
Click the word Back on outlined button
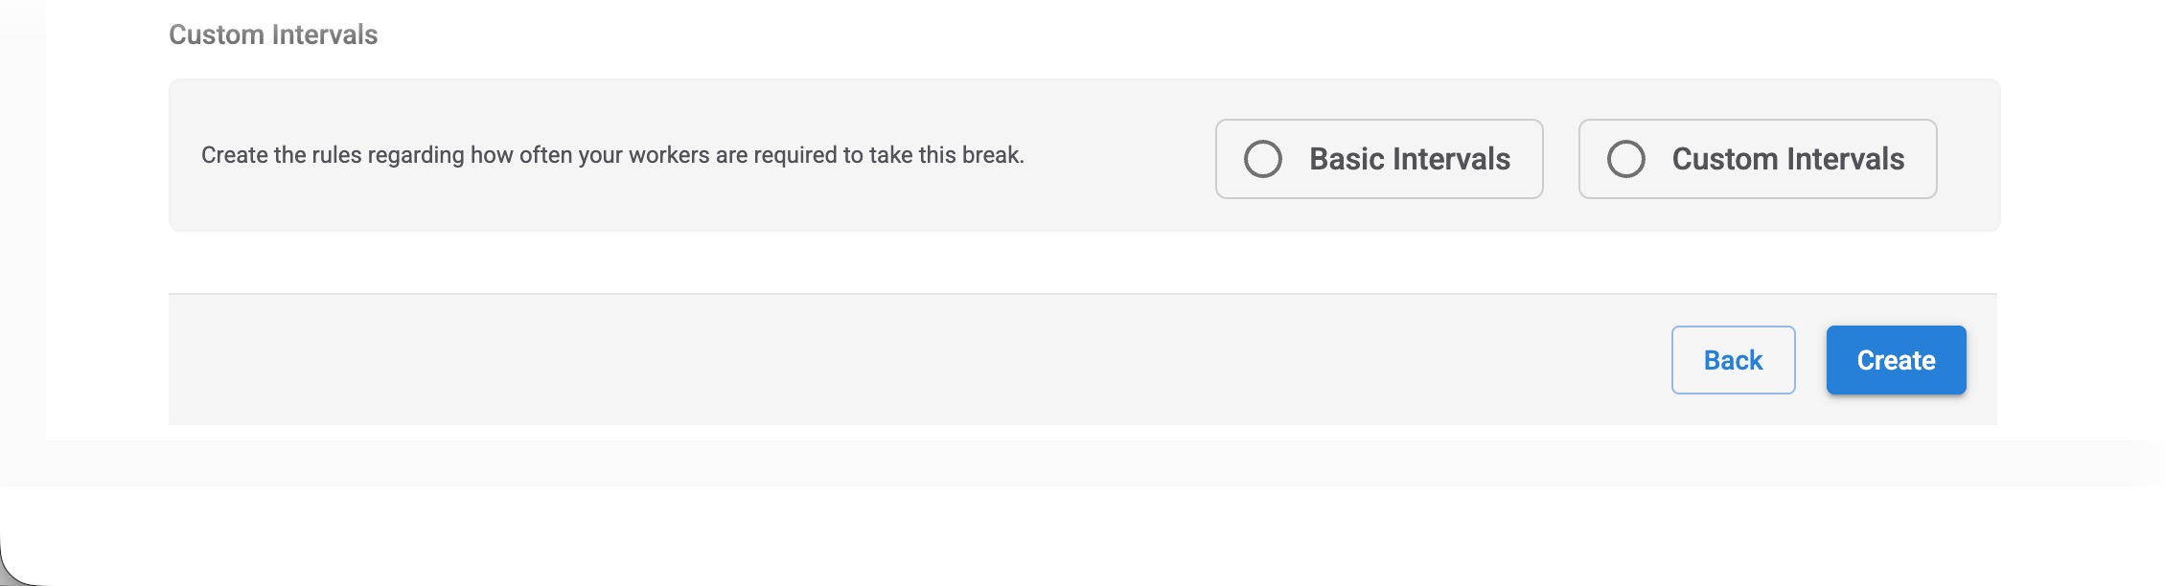point(1733,360)
